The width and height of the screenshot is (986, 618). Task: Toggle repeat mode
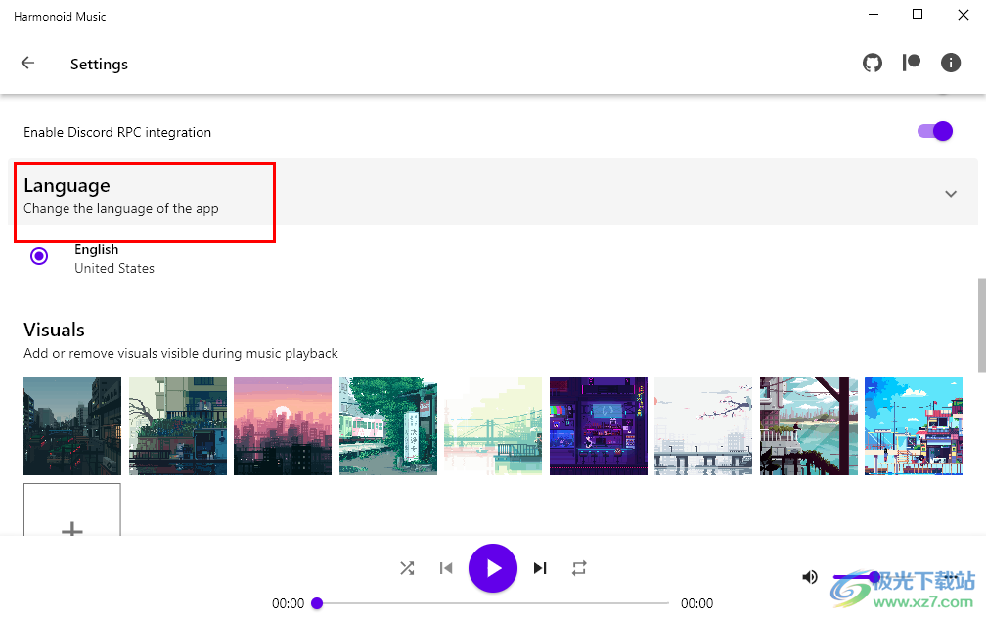pos(579,568)
